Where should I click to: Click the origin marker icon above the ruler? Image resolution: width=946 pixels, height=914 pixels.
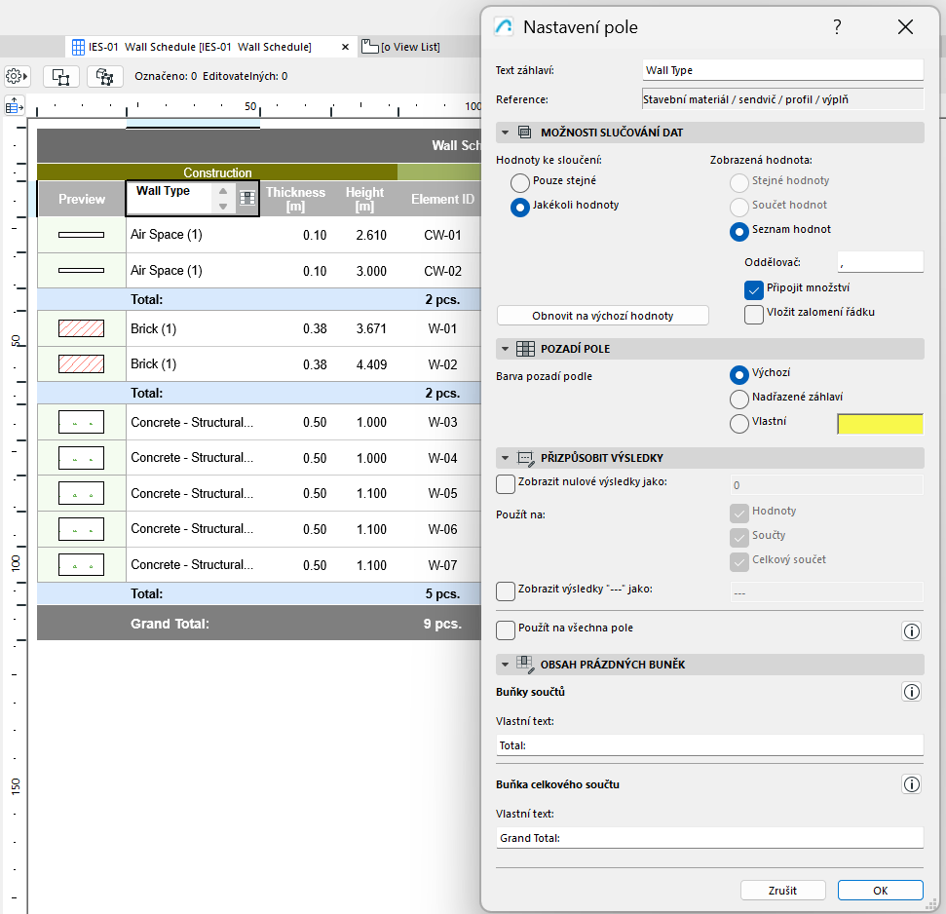click(x=14, y=105)
